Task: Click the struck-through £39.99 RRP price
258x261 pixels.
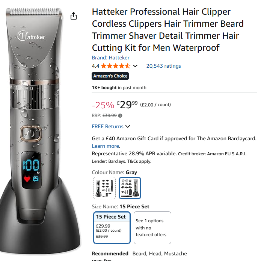Action: [x=110, y=115]
